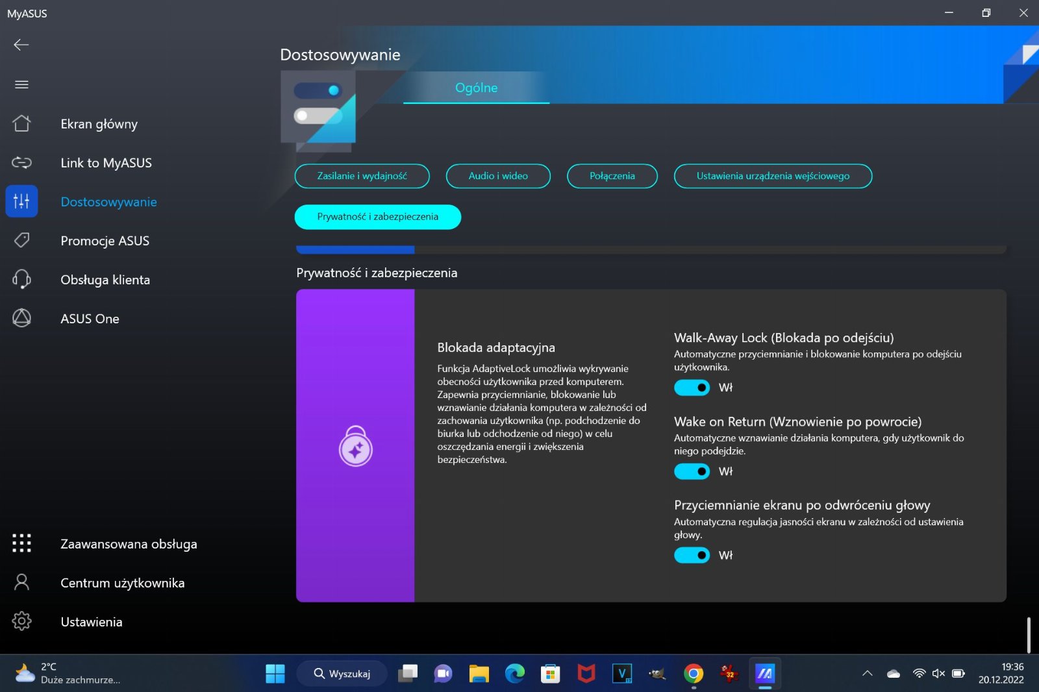Open Microsoft Edge from taskbar

click(515, 674)
